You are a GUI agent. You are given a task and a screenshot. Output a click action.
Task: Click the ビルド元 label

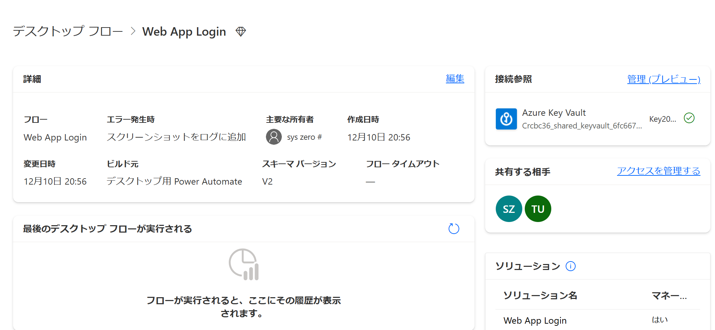pos(122,164)
